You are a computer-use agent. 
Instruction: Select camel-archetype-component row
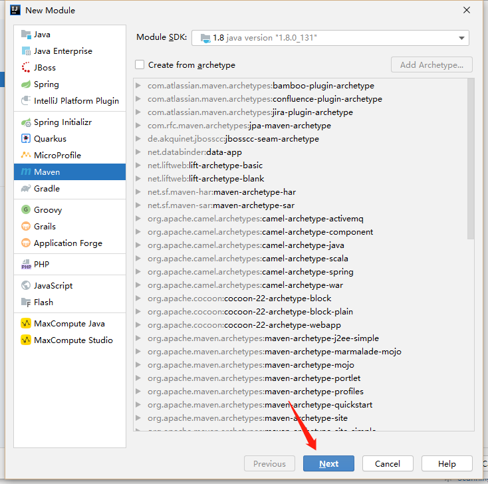301,232
